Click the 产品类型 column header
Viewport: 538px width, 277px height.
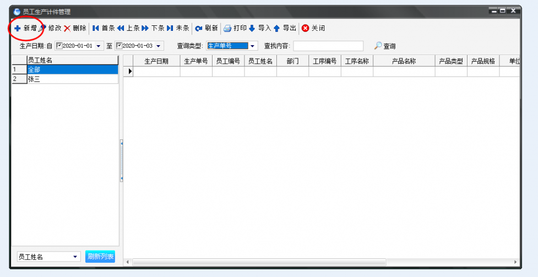(x=451, y=61)
